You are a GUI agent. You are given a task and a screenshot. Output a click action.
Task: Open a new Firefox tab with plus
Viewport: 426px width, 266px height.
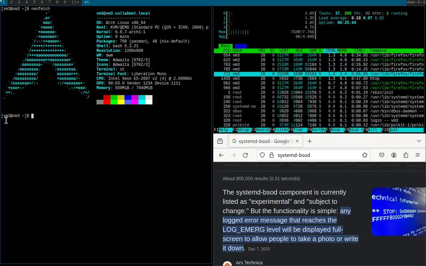[x=310, y=141]
